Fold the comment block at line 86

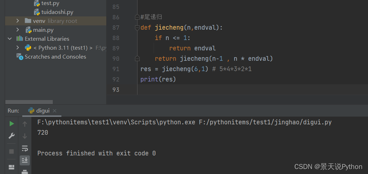(x=137, y=17)
